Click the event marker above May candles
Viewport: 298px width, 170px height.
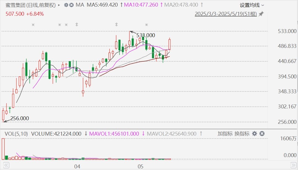pos(146,25)
